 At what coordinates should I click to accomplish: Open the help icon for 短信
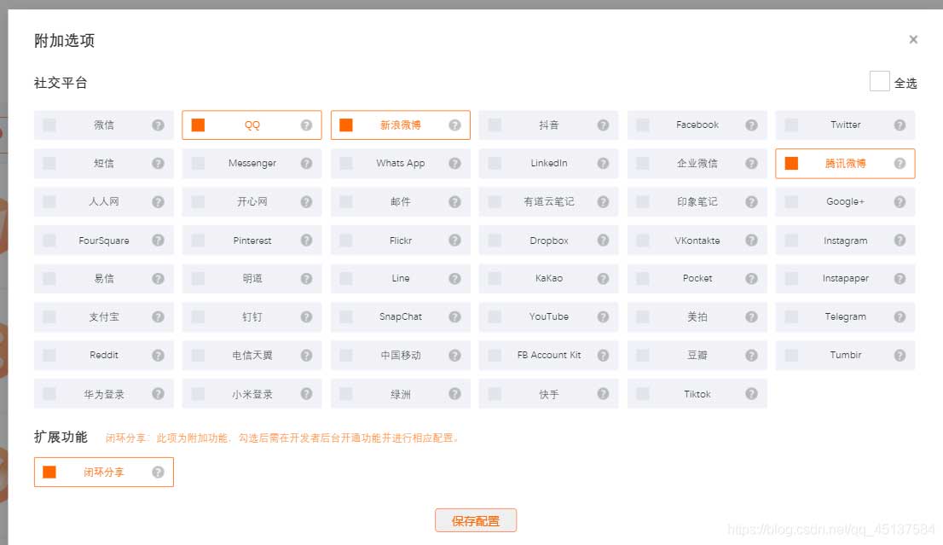[x=159, y=163]
